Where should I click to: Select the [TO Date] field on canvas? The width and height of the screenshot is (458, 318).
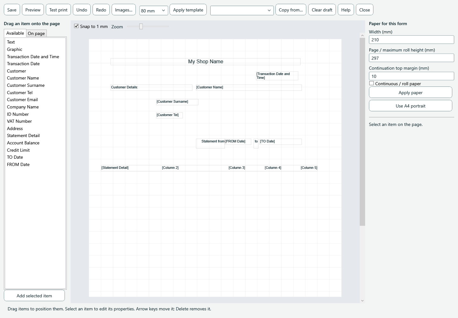click(x=281, y=142)
